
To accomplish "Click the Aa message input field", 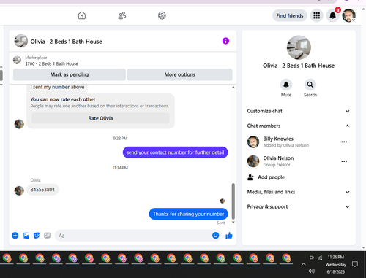I will 133,236.
